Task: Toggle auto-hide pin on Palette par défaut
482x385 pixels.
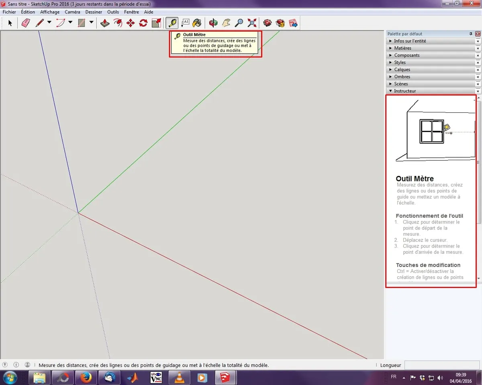Action: pos(471,34)
